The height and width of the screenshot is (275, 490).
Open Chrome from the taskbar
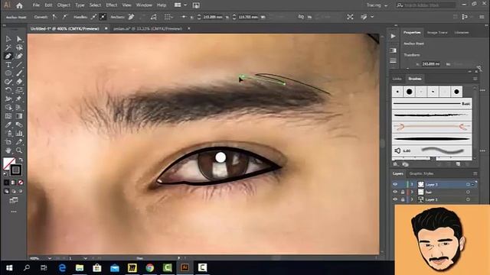[x=150, y=268]
